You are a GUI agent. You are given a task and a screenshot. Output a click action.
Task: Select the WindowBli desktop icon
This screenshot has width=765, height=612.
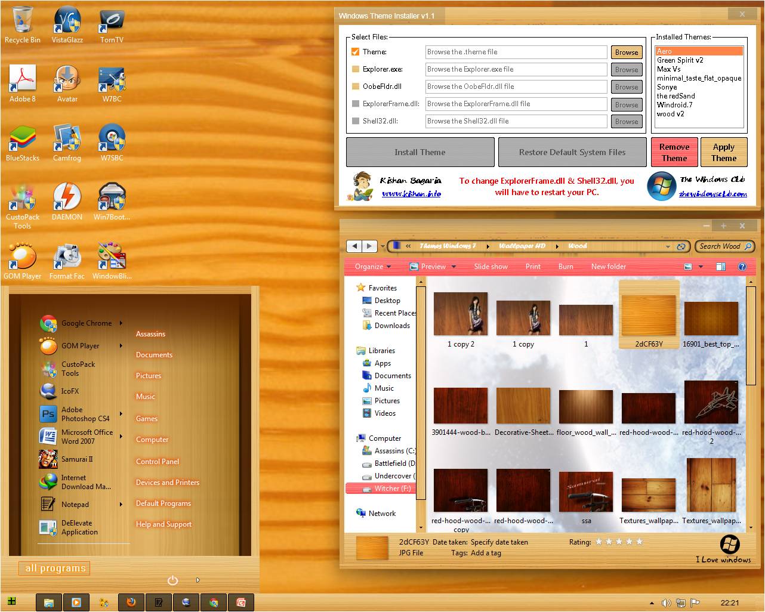[112, 261]
